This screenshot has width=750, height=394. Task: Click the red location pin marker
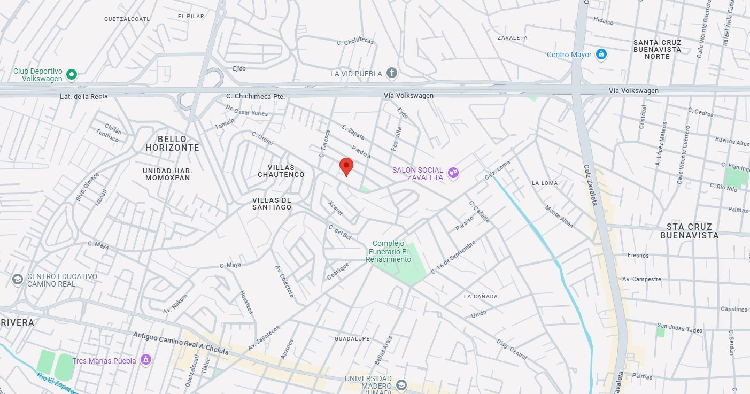click(x=346, y=167)
